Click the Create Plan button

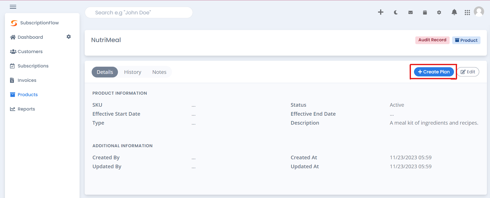pos(434,72)
